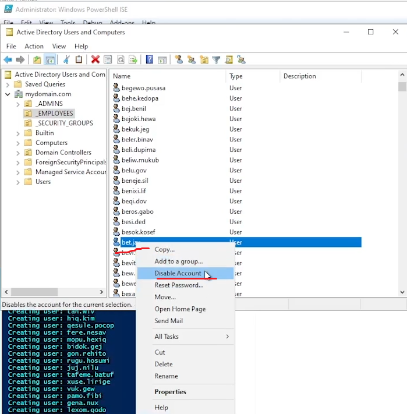
Task: Select Cut in the context menu
Action: [185, 352]
